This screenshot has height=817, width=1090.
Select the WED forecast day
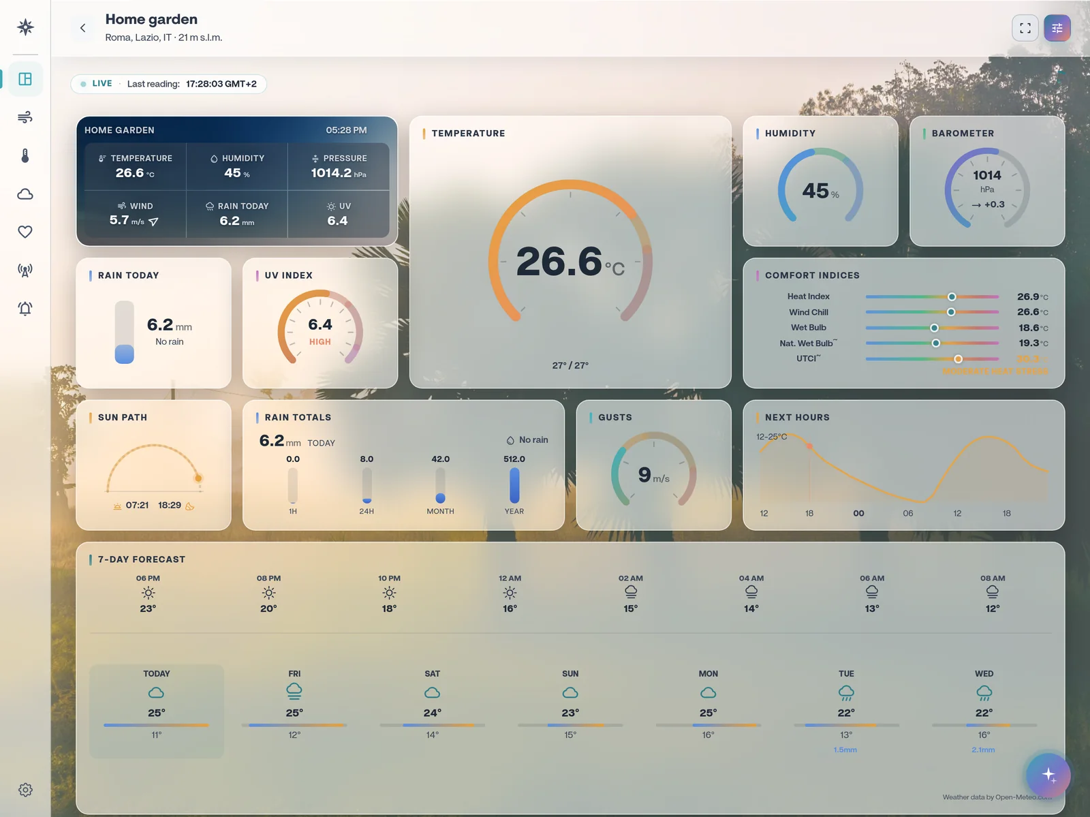984,711
